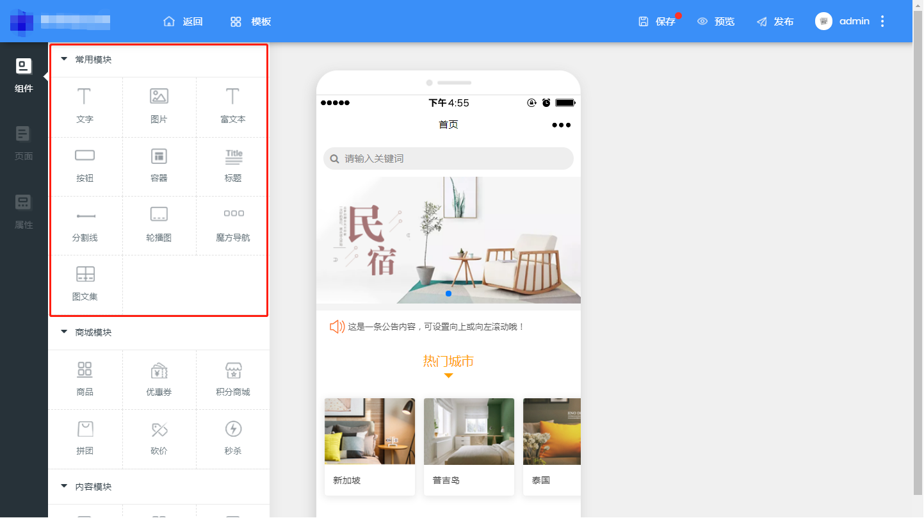Select the 标题 title component
Image resolution: width=924 pixels, height=518 pixels.
click(232, 166)
